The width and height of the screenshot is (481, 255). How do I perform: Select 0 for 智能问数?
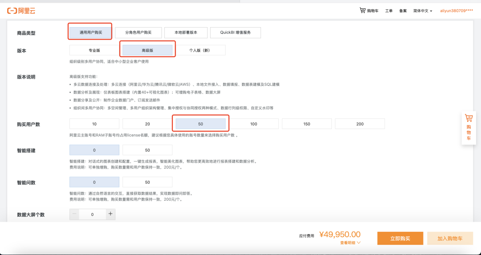pyautogui.click(x=94, y=182)
